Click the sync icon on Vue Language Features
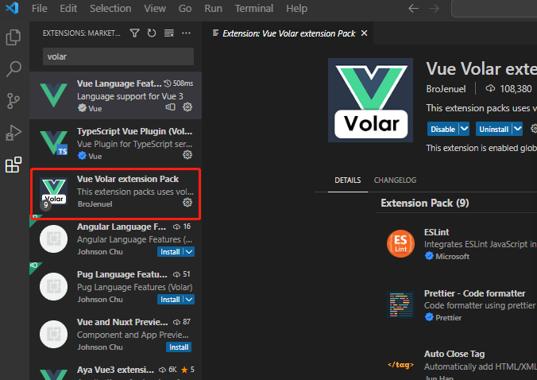The width and height of the screenshot is (537, 380). click(171, 107)
